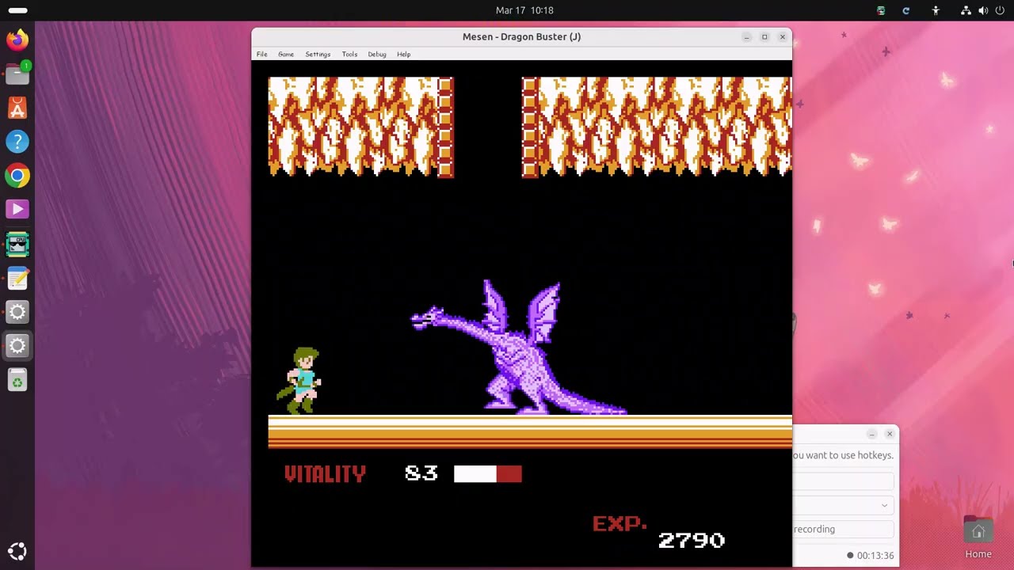Open the File menu in Mesen

pos(261,54)
